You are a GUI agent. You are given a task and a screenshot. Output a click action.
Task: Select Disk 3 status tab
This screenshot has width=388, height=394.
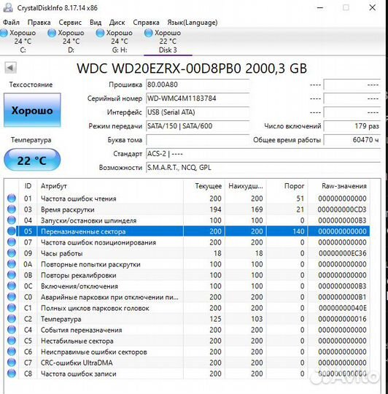168,41
